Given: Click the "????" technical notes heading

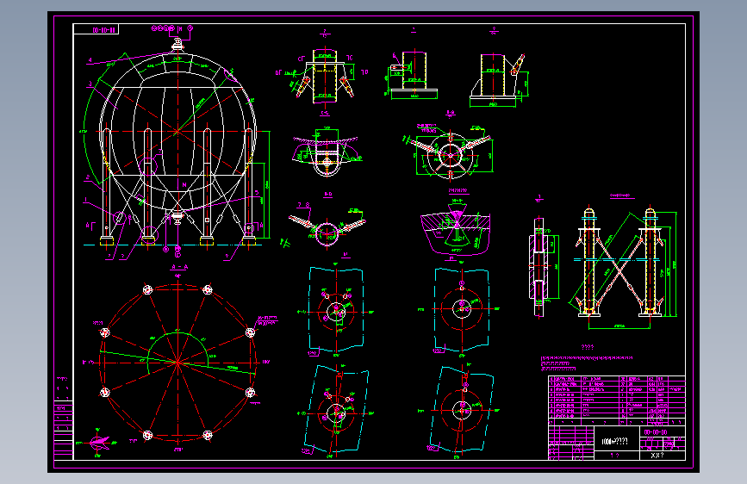Looking at the screenshot, I should click(588, 347).
